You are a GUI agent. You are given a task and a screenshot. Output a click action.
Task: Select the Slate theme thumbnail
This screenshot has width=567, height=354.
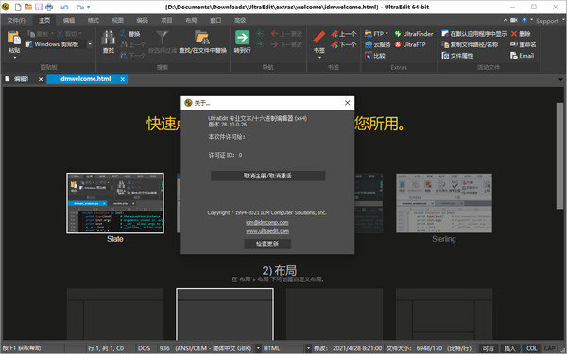click(115, 203)
